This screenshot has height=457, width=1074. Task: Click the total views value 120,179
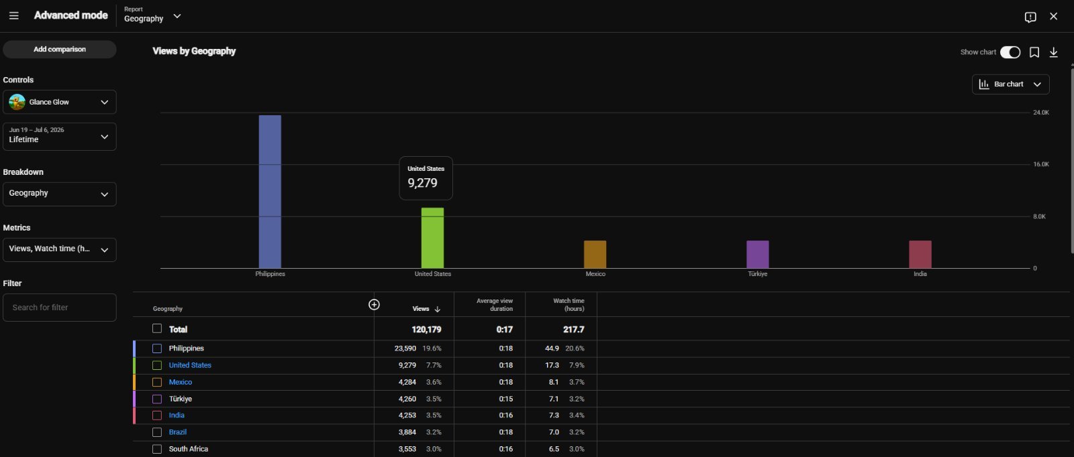coord(426,330)
